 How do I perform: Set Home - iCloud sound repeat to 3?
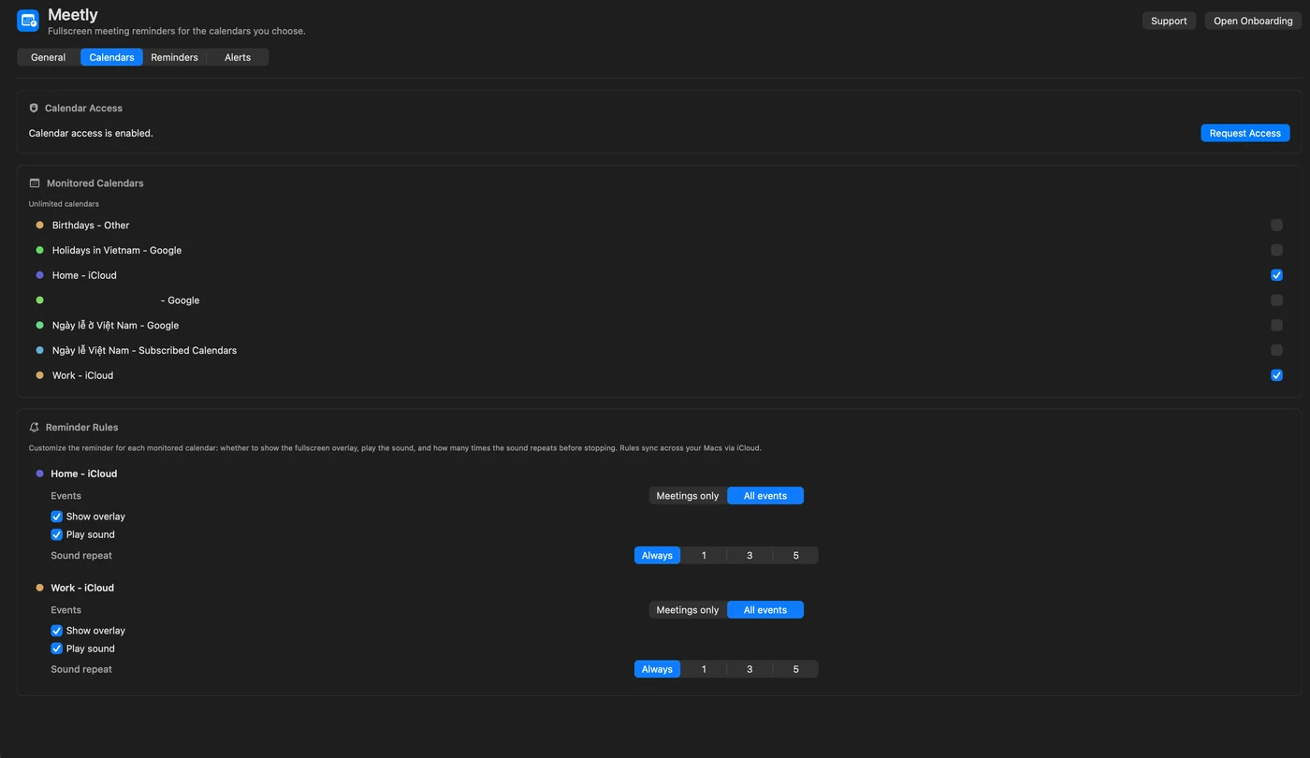pos(750,556)
